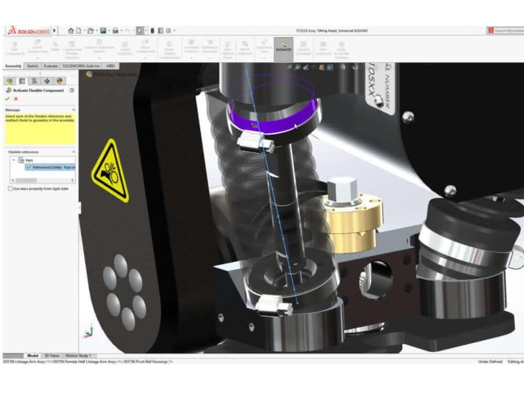This screenshot has height=393, width=524.
Task: Click the Home icon in the quick toolbar
Action: pos(71,31)
